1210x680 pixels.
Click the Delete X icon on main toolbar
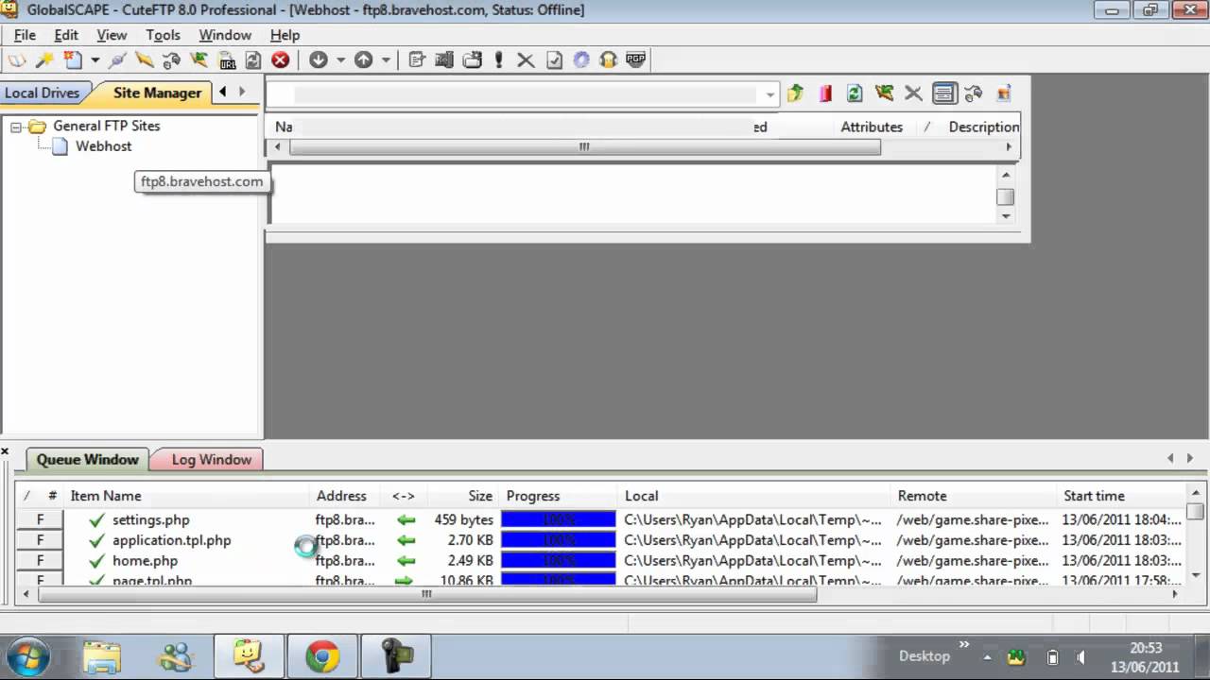coord(526,60)
